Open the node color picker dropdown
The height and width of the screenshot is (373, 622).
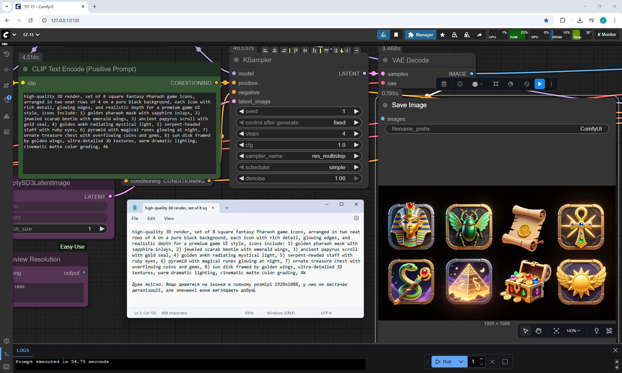pyautogui.click(x=478, y=84)
